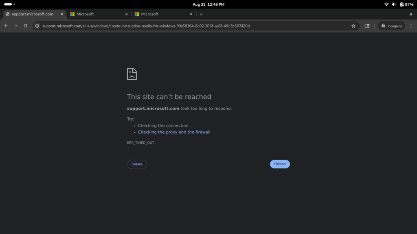Close the browser window with X button

(411, 14)
